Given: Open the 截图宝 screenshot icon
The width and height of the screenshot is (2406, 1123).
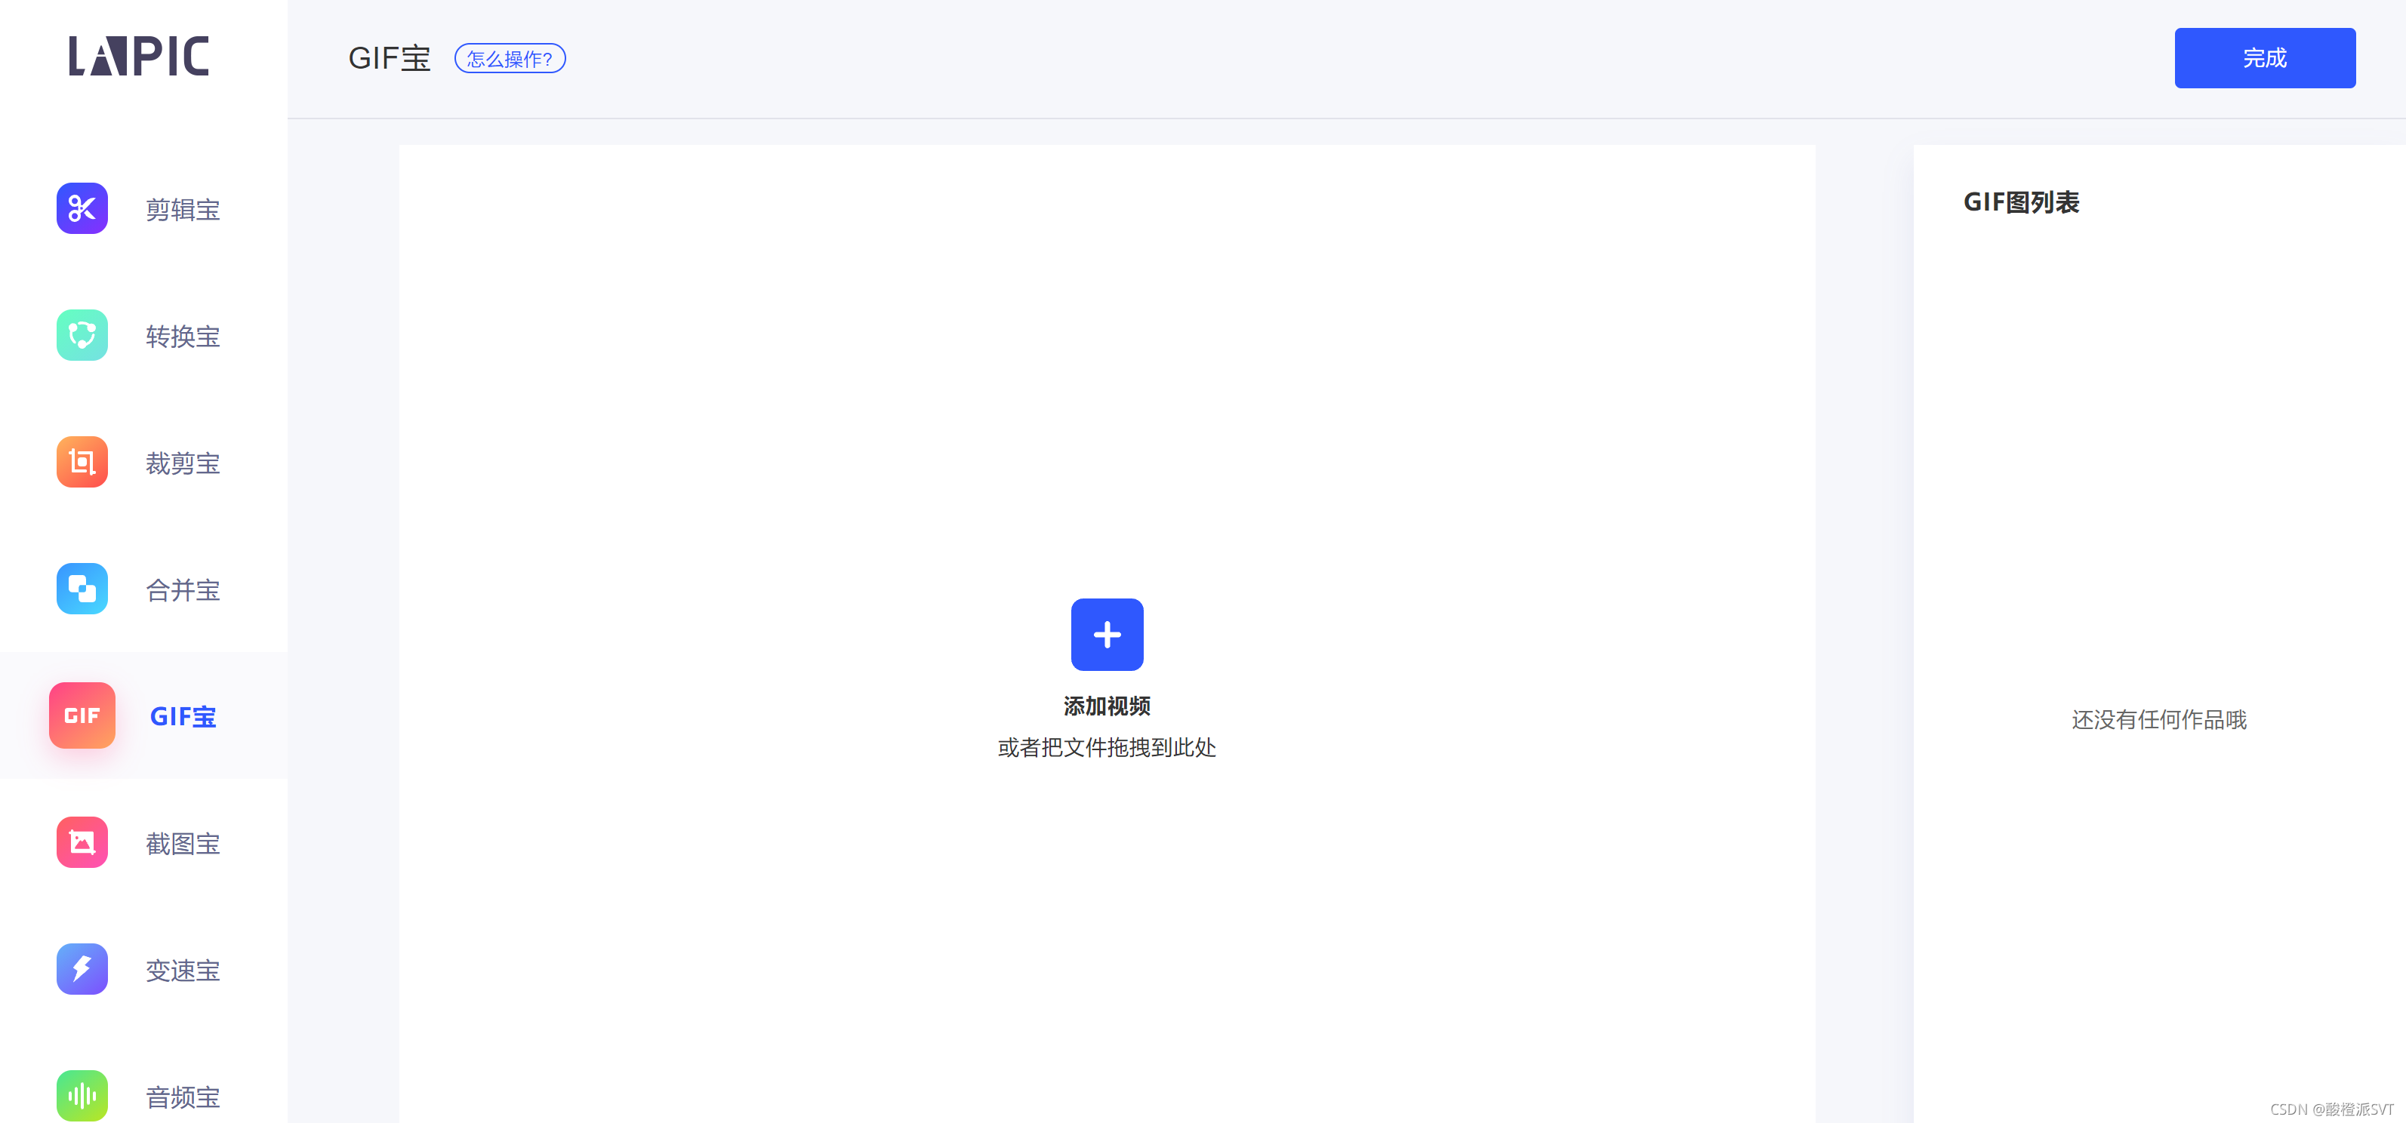Looking at the screenshot, I should click(x=82, y=843).
